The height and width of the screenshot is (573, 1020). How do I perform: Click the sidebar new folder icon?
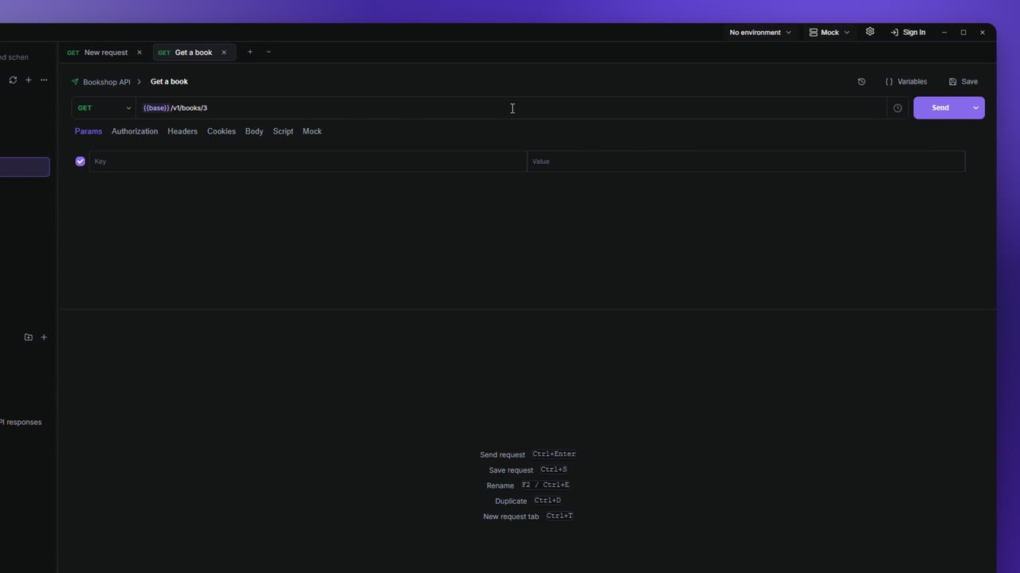click(x=29, y=337)
